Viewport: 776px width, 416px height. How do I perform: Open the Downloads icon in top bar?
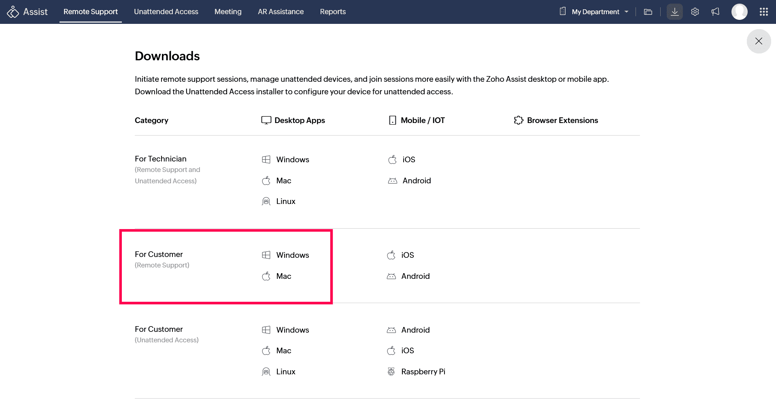coord(674,12)
